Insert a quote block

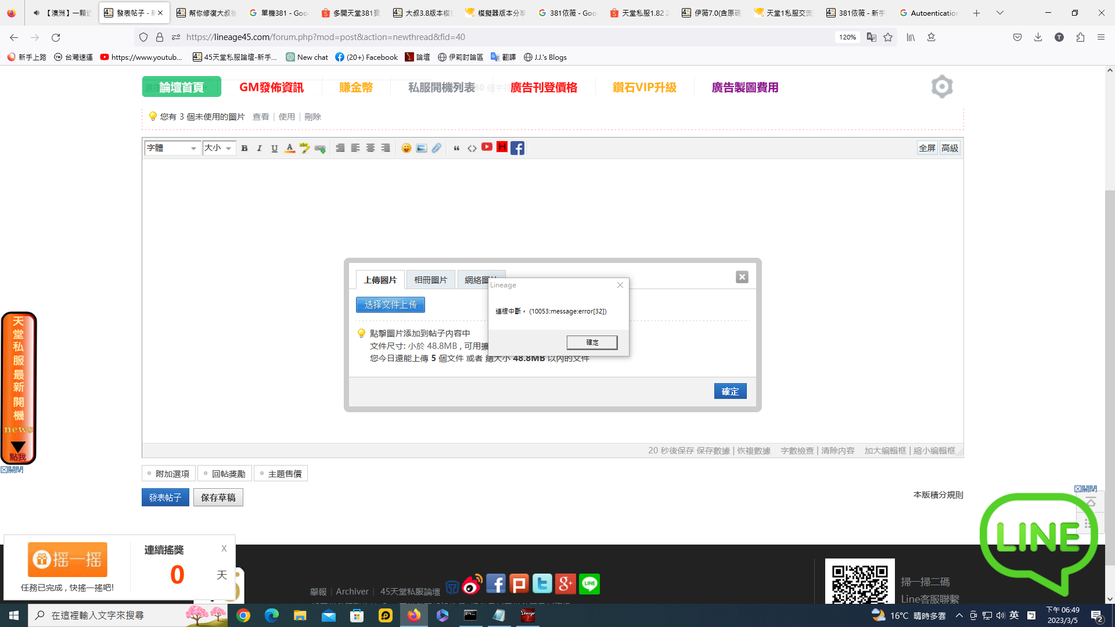(x=457, y=148)
